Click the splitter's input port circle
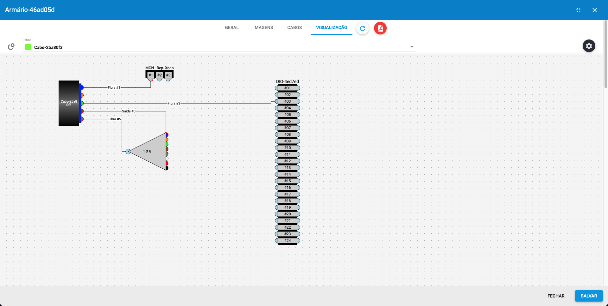 (x=128, y=152)
